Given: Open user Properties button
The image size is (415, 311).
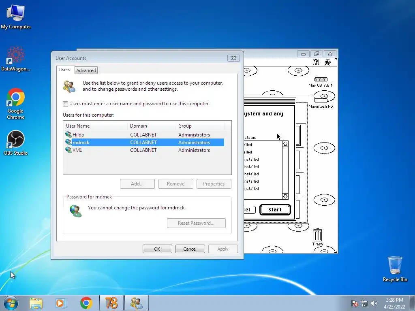Looking at the screenshot, I should [214, 184].
